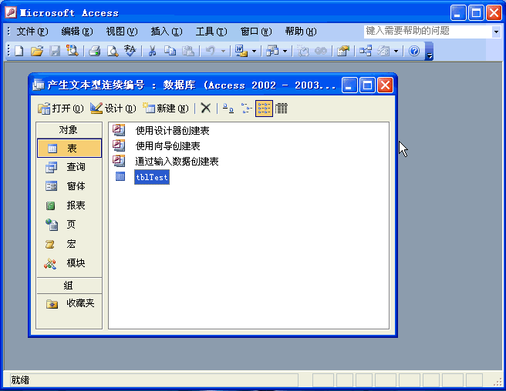Collapse the 对象 objects bar header
Image resolution: width=506 pixels, height=391 pixels.
69,130
